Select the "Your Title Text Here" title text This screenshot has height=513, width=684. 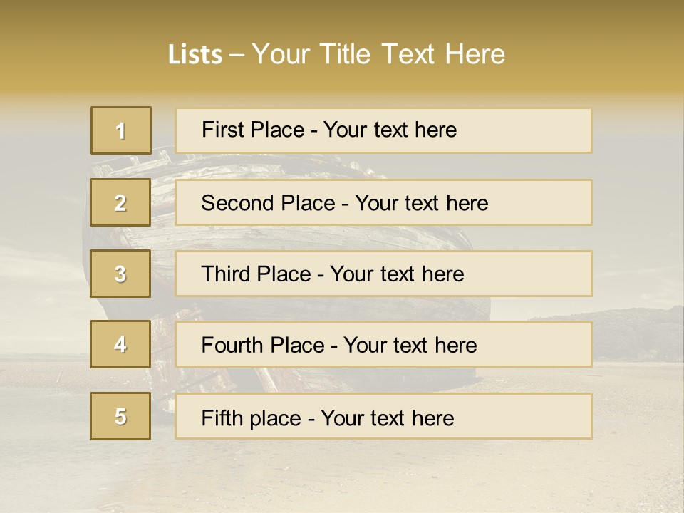[378, 54]
